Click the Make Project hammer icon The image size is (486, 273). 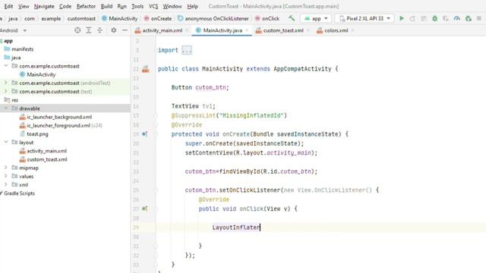click(292, 18)
